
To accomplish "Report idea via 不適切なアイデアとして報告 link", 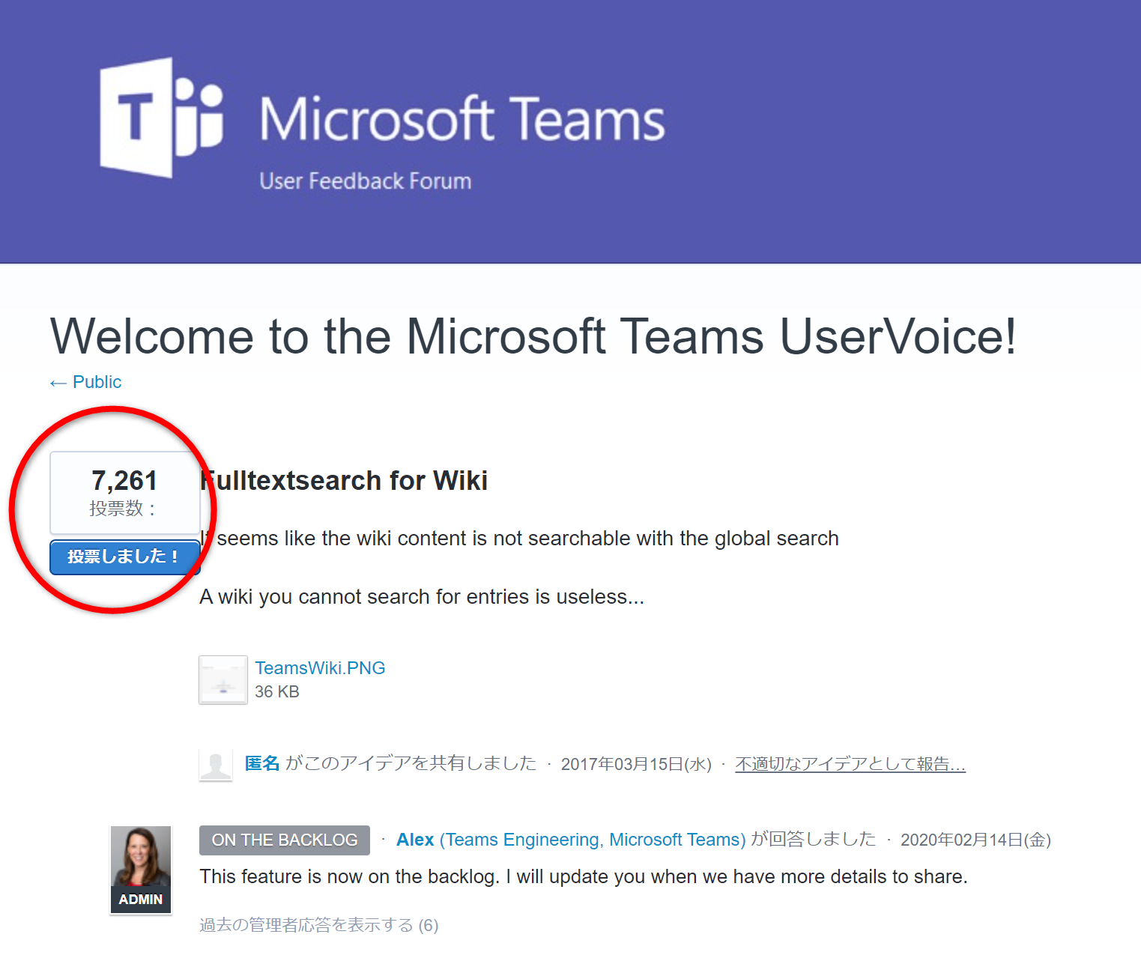I will (850, 764).
